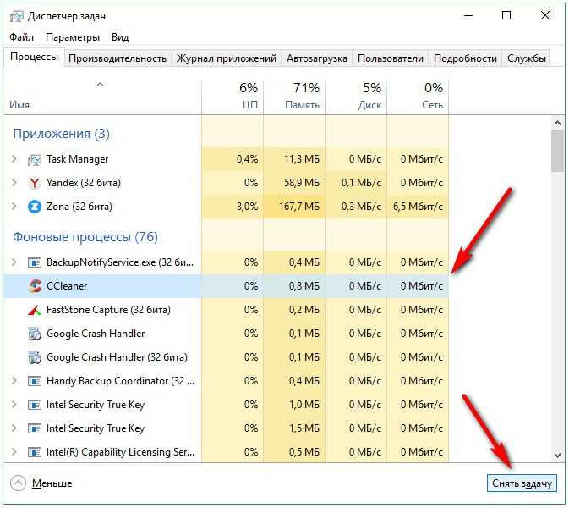Switch to the Журнал приложений tab
569x508 pixels.
pyautogui.click(x=226, y=58)
